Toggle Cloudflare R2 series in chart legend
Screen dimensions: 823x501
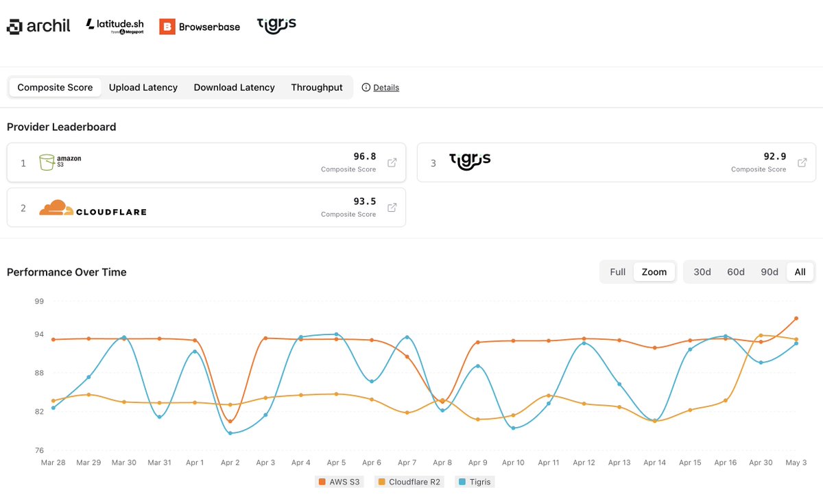coord(409,482)
